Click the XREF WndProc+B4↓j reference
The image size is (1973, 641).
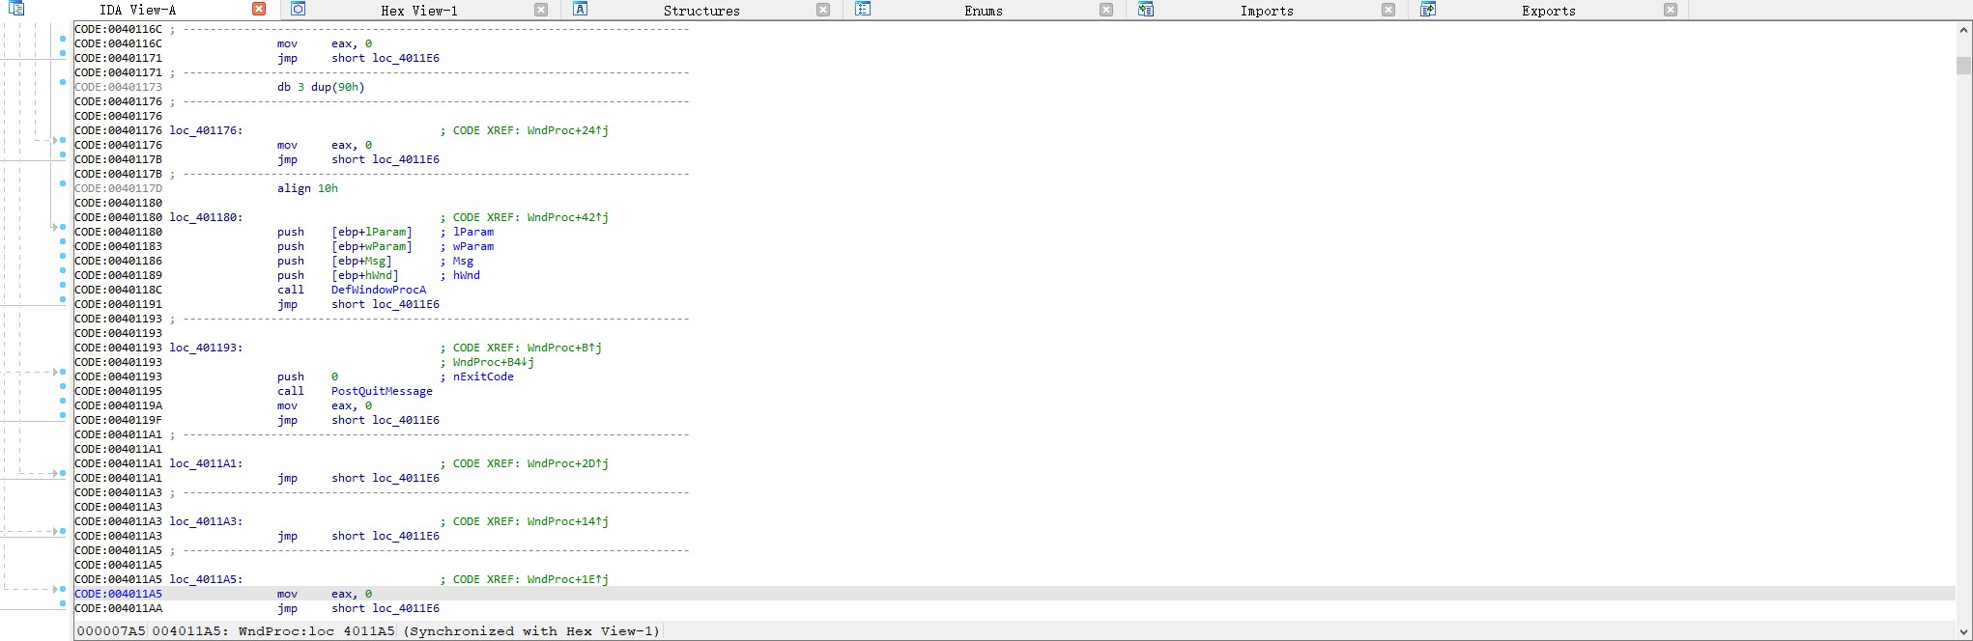(494, 362)
